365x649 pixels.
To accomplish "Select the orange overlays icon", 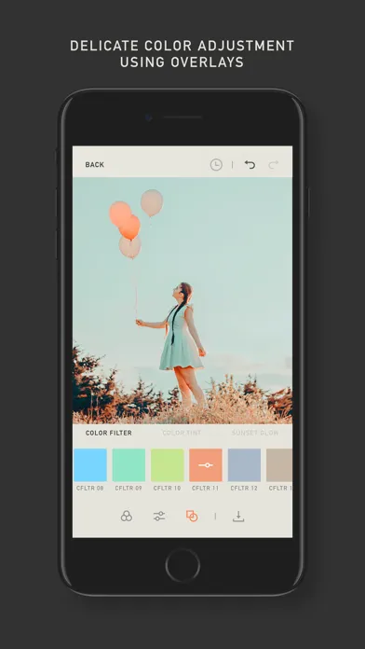I will pos(192,517).
